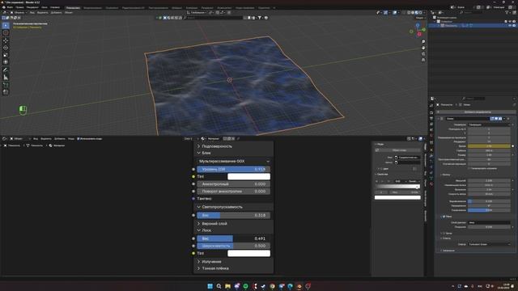
Task: Select the Rotate tool
Action: pos(6,48)
